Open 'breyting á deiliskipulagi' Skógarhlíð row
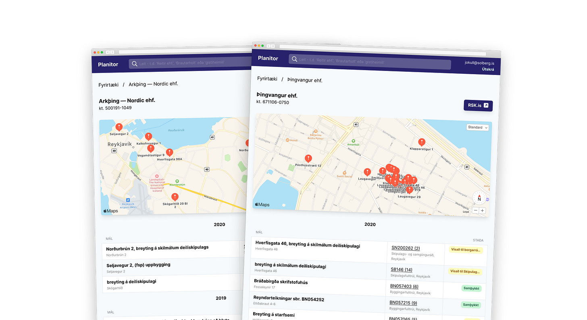The height and width of the screenshot is (320, 587). click(x=131, y=282)
